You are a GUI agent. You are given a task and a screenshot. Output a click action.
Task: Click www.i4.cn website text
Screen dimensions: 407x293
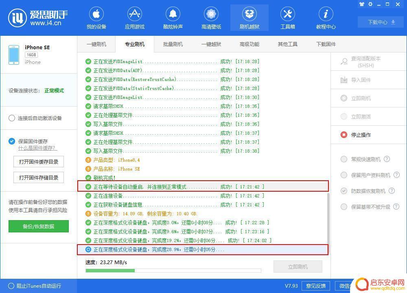click(x=46, y=23)
